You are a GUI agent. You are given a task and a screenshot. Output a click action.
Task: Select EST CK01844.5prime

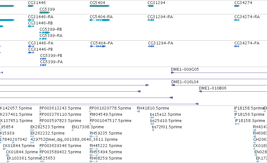(19, 146)
